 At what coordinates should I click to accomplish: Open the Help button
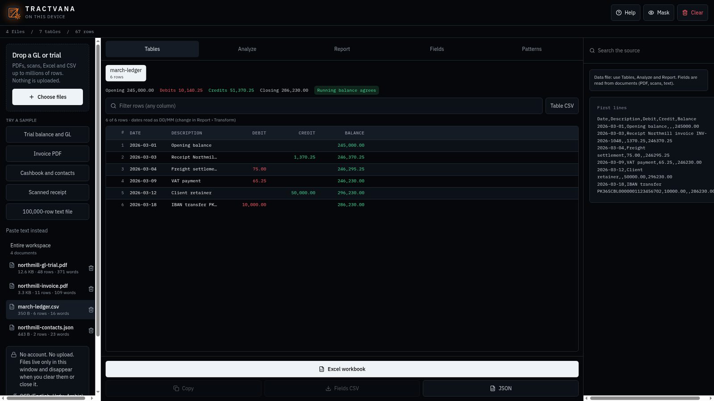pos(626,13)
